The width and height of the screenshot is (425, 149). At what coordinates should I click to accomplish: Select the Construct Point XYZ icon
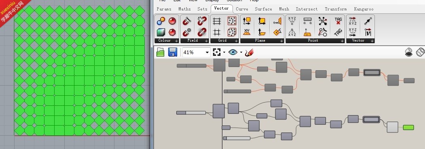coord(292,21)
